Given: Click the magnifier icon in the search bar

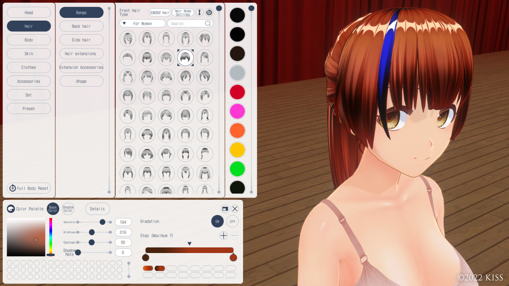Looking at the screenshot, I should [208, 23].
